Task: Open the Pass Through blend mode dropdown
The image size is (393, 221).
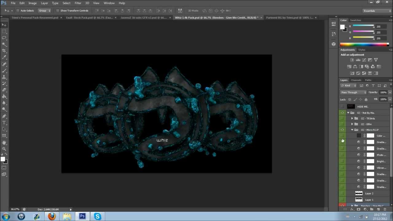Action: (353, 92)
